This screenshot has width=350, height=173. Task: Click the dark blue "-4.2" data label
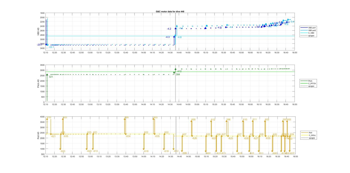point(169,29)
